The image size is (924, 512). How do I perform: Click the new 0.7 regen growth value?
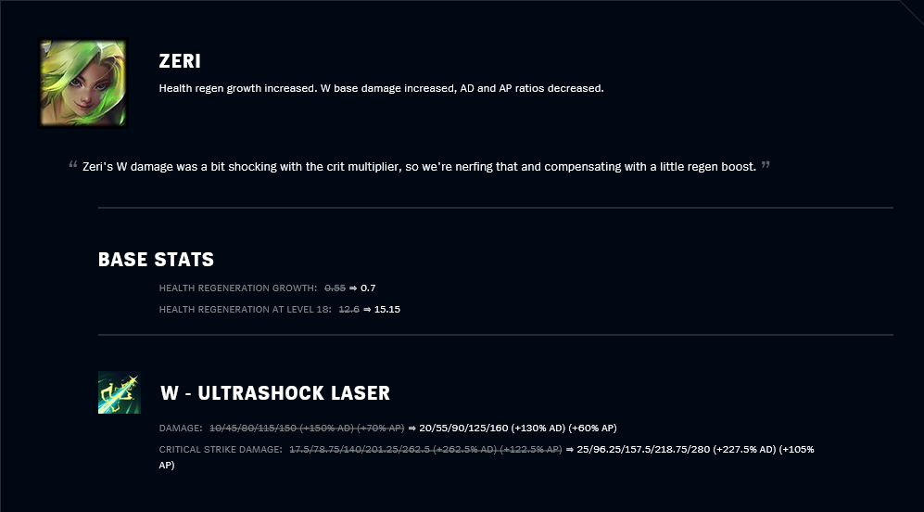pyautogui.click(x=368, y=288)
